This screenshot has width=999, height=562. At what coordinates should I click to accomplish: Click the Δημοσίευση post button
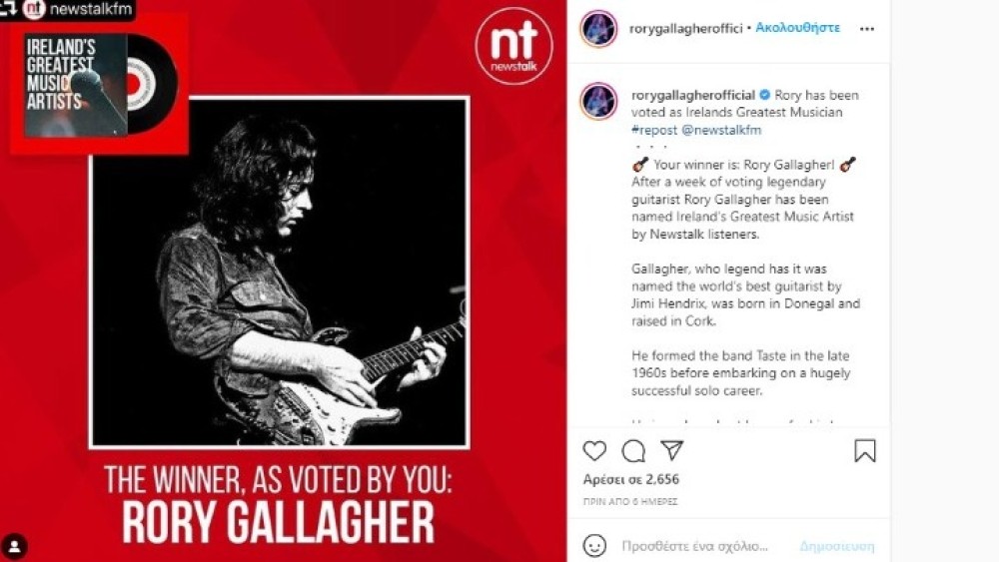click(837, 546)
